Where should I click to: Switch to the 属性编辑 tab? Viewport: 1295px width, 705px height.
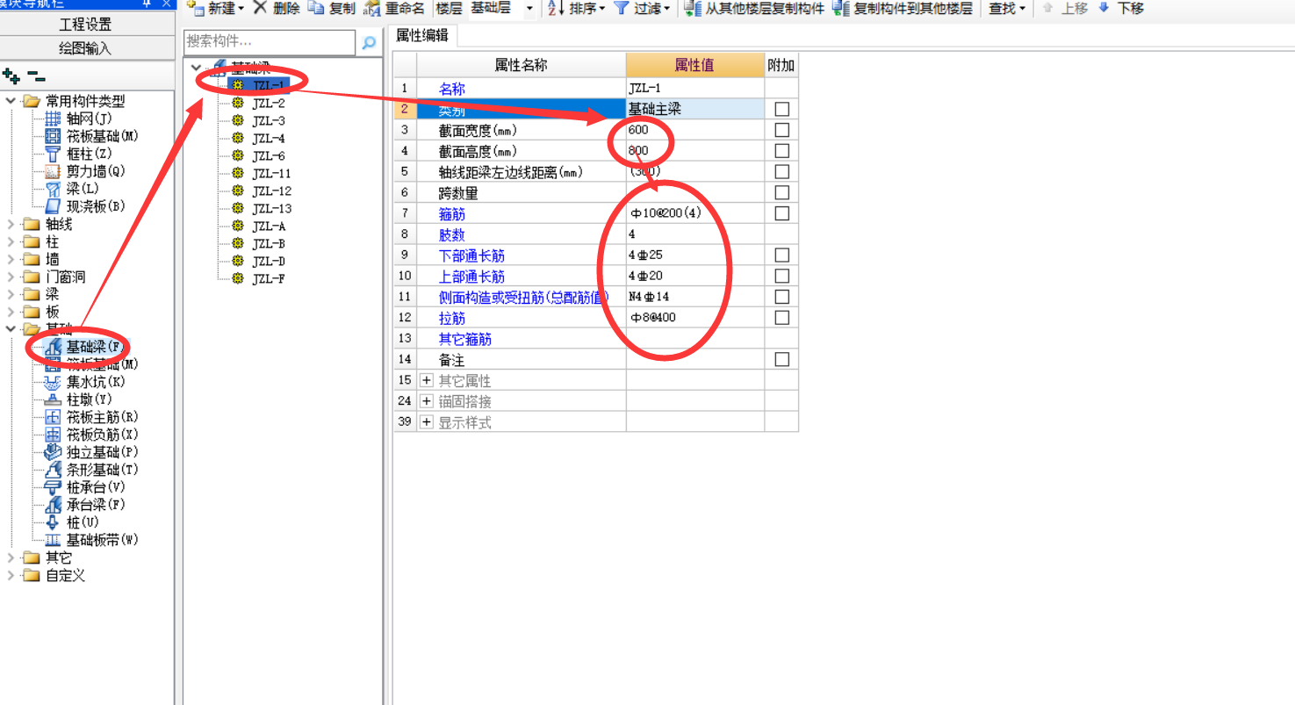(422, 35)
